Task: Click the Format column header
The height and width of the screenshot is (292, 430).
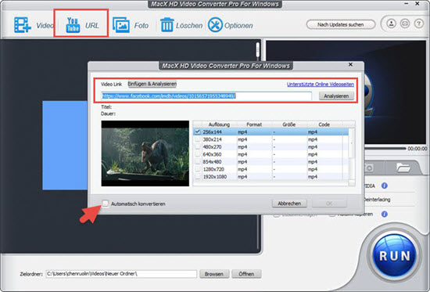Action: point(254,124)
